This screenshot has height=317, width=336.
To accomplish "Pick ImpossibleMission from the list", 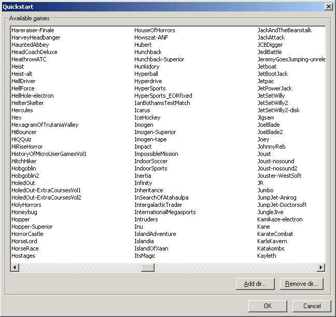I will 156,154.
